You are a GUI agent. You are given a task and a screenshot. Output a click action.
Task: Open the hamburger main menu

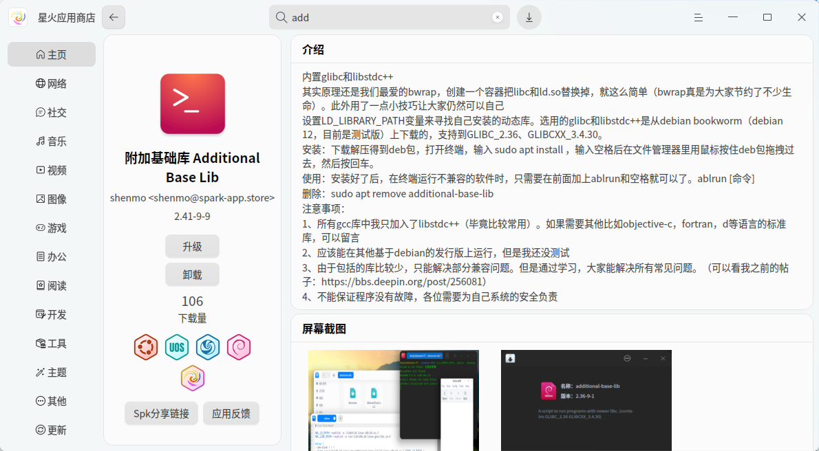pyautogui.click(x=699, y=17)
